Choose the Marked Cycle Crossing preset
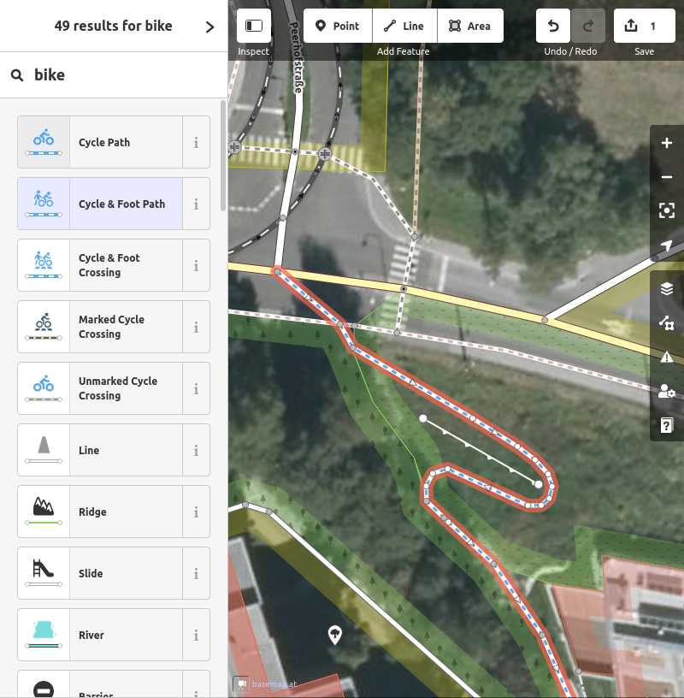Image resolution: width=684 pixels, height=698 pixels. pyautogui.click(x=111, y=327)
